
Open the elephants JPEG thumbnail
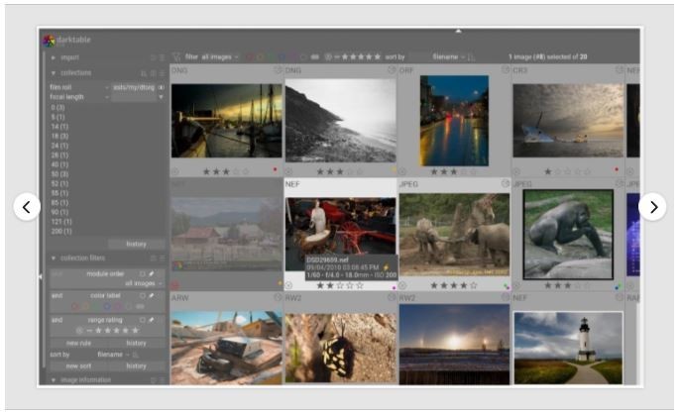point(454,235)
